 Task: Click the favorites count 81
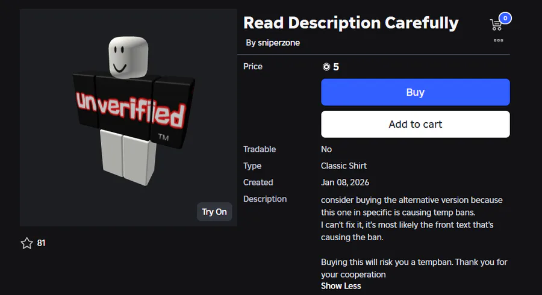[42, 243]
